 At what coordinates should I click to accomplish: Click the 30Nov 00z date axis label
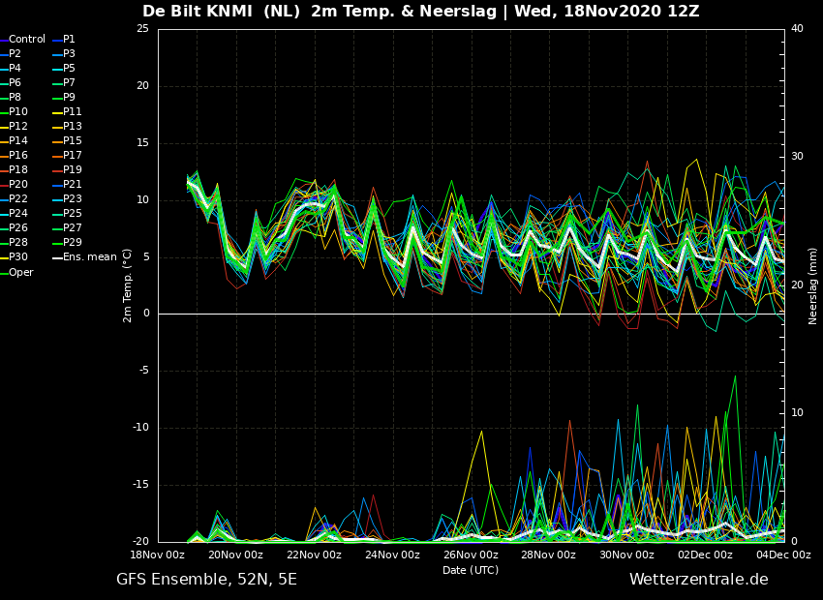click(x=627, y=555)
